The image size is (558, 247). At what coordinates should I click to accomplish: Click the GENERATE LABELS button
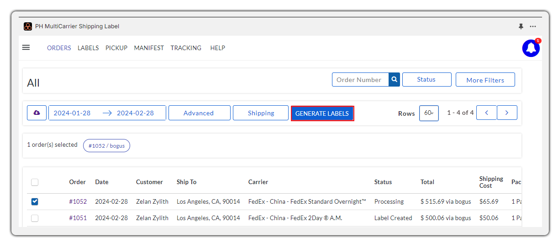[322, 113]
